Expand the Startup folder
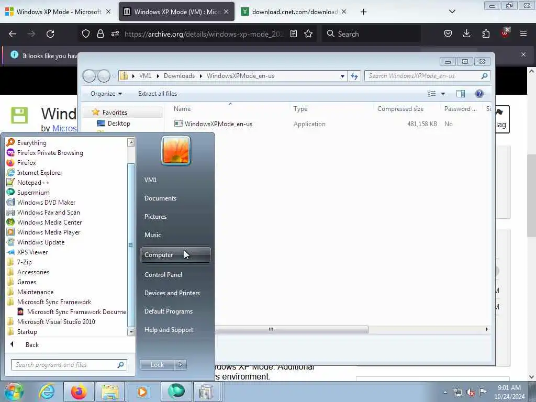Screen dimensions: 536x402 tap(27, 331)
